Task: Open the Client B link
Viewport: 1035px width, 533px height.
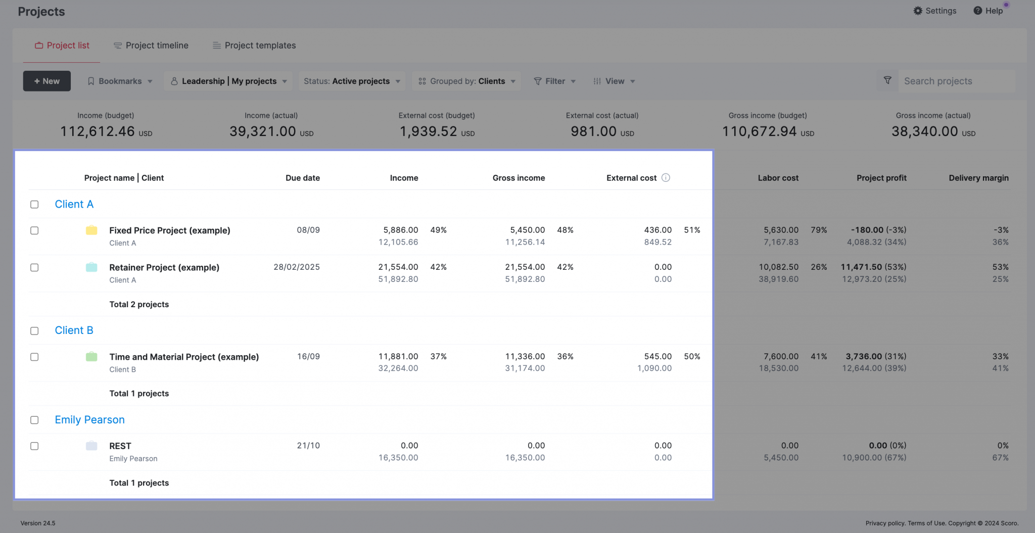Action: pos(74,330)
